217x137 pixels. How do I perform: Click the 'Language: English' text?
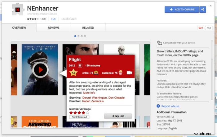coord(167,128)
